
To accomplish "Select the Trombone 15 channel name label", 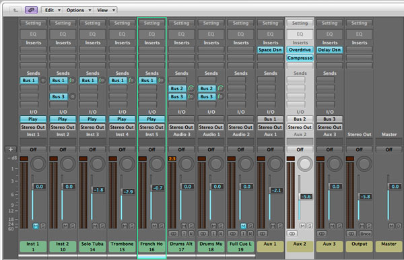I will (122, 247).
